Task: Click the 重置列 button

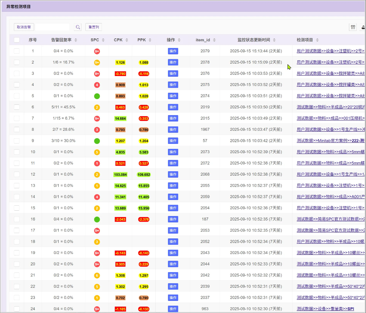Action: click(94, 27)
